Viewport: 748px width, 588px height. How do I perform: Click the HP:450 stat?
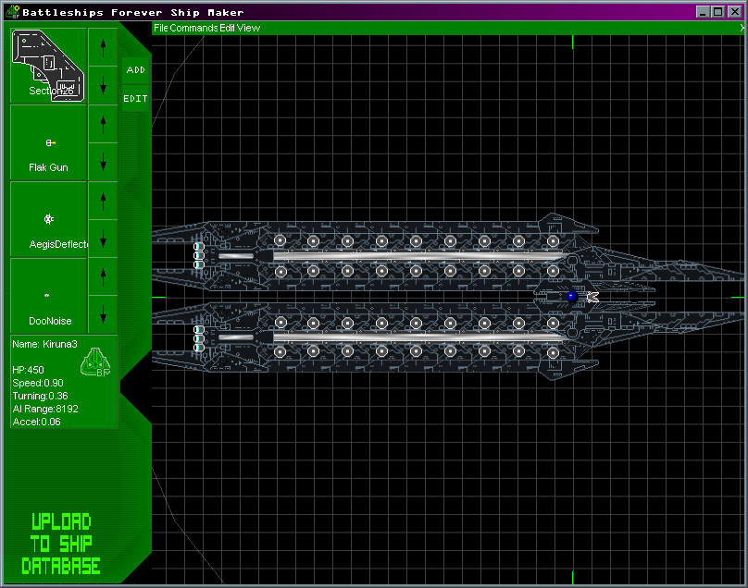pos(28,370)
